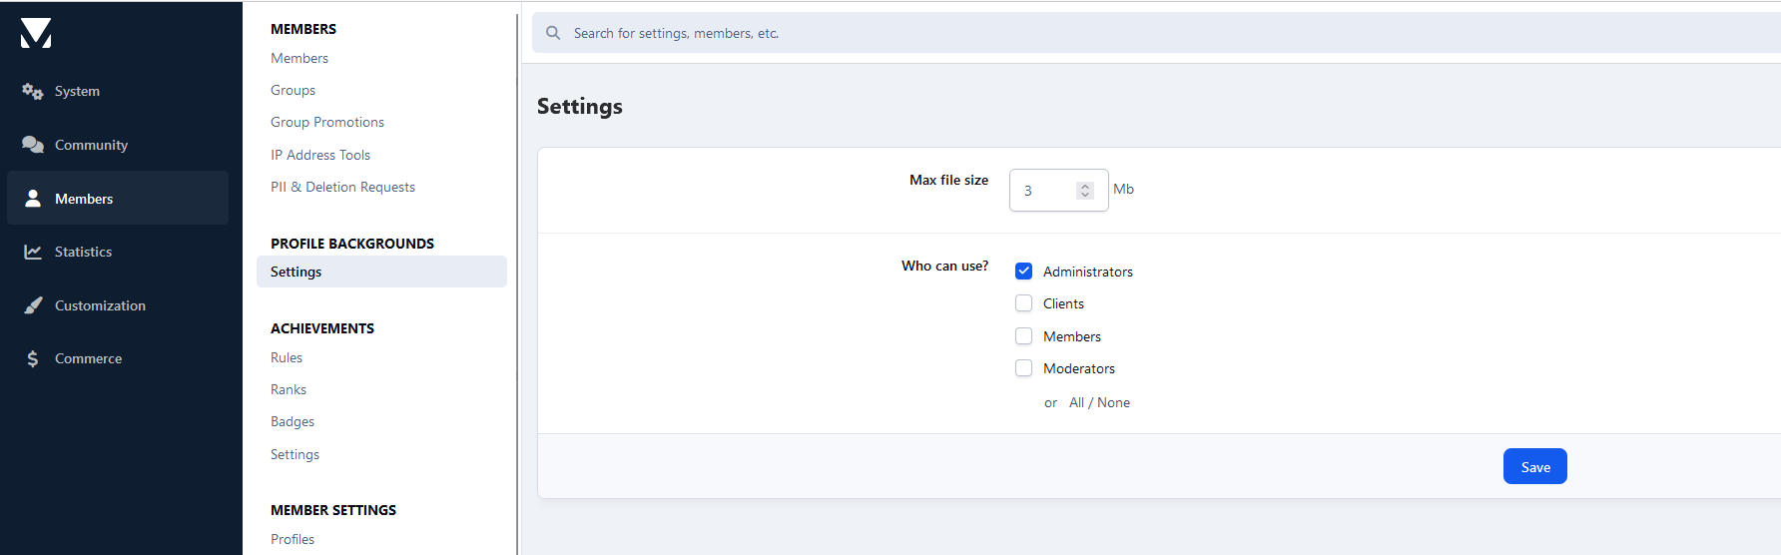Click the search magnifier icon
Screen dimensions: 1781x555
tap(553, 33)
